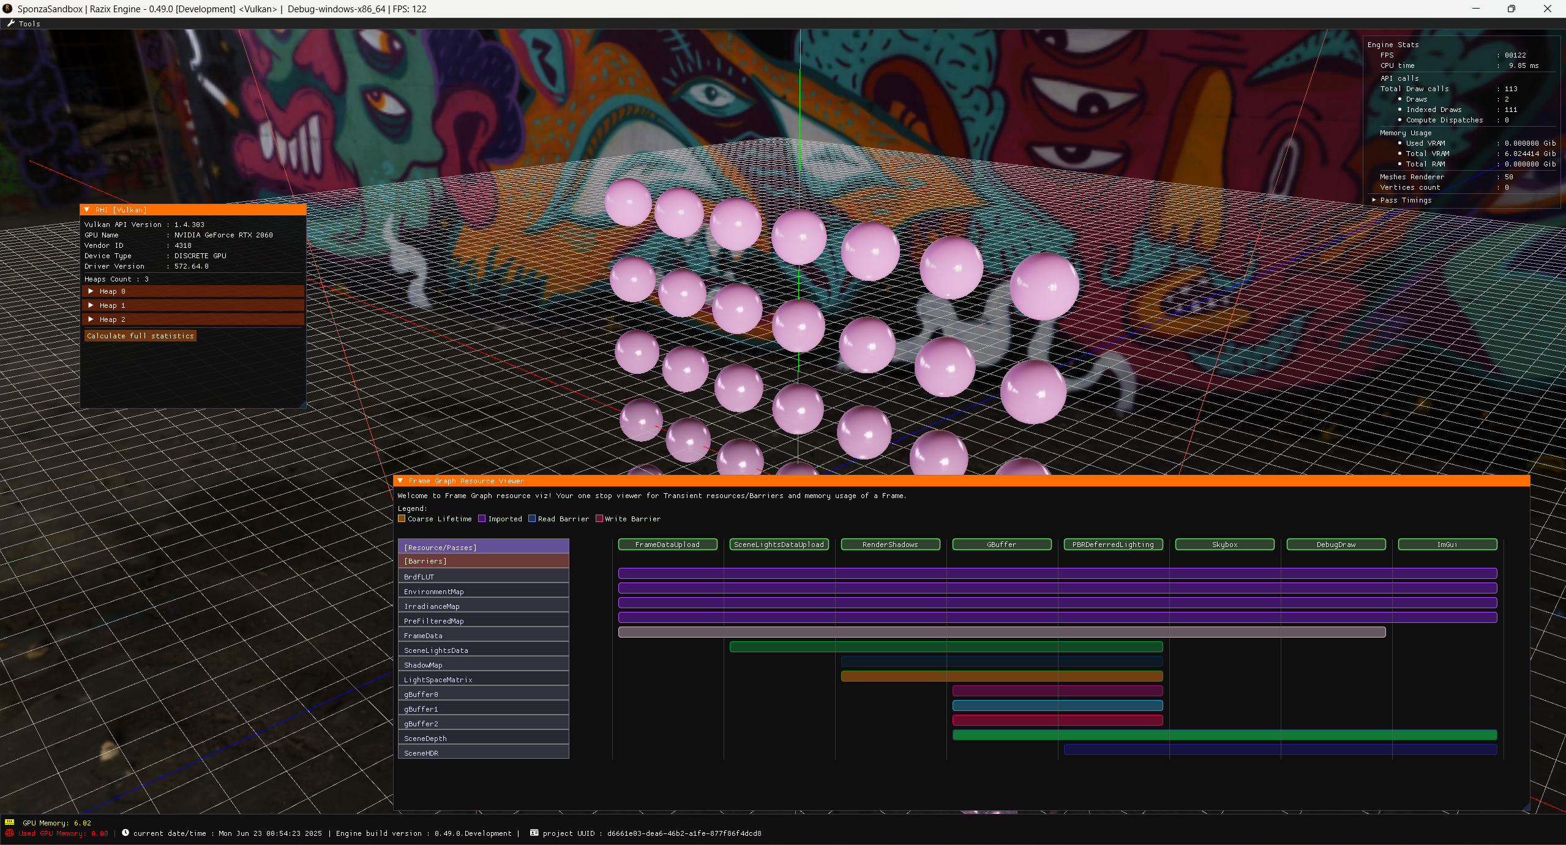Click the "Total Draw calls" stat label
Image resolution: width=1566 pixels, height=845 pixels.
pos(1414,89)
